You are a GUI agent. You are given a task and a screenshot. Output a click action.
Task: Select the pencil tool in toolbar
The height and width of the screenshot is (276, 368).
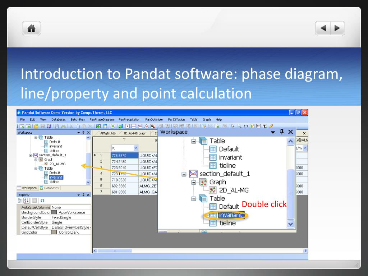[x=271, y=126]
